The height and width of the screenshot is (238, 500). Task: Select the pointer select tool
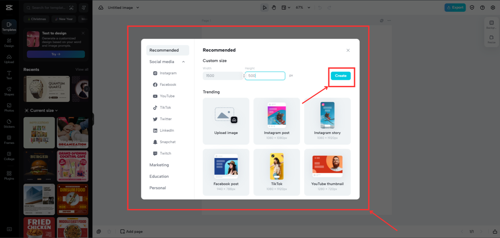click(x=264, y=7)
